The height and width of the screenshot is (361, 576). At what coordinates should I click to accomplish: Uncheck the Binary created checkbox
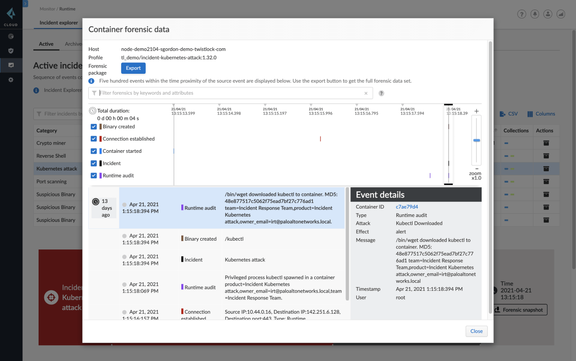[x=94, y=126]
